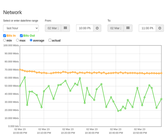Viewport: 167px width, 135px height.
Task: Select the max radio button
Action: click(x=17, y=40)
